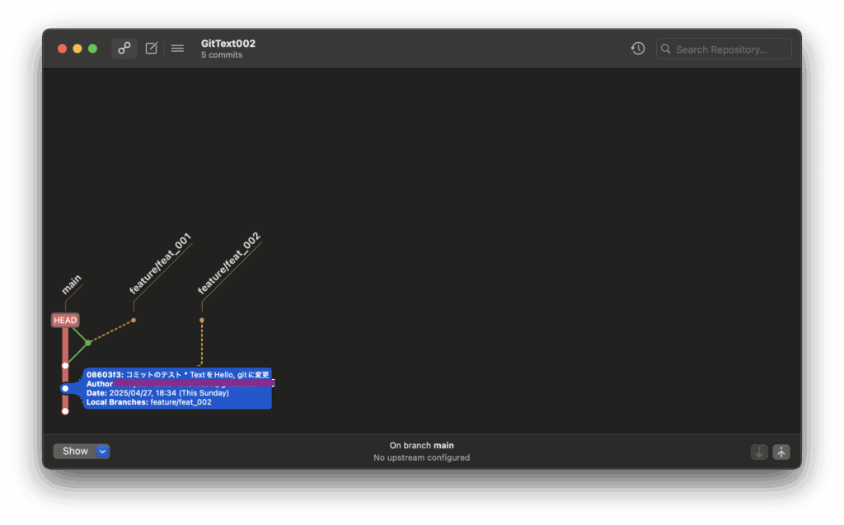The height and width of the screenshot is (525, 844).
Task: Select white commit node above the highlighted commit
Action: point(65,366)
